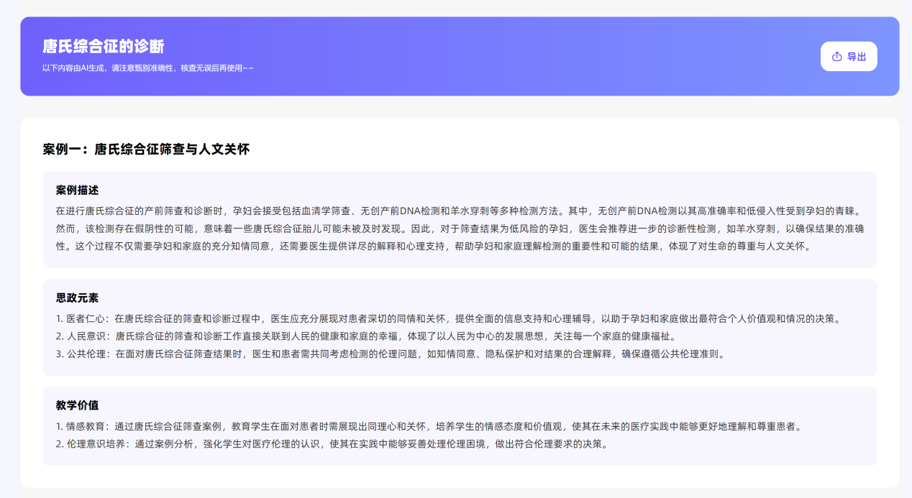
Task: Click the AI-generated content disclaimer subtitle
Action: [147, 68]
